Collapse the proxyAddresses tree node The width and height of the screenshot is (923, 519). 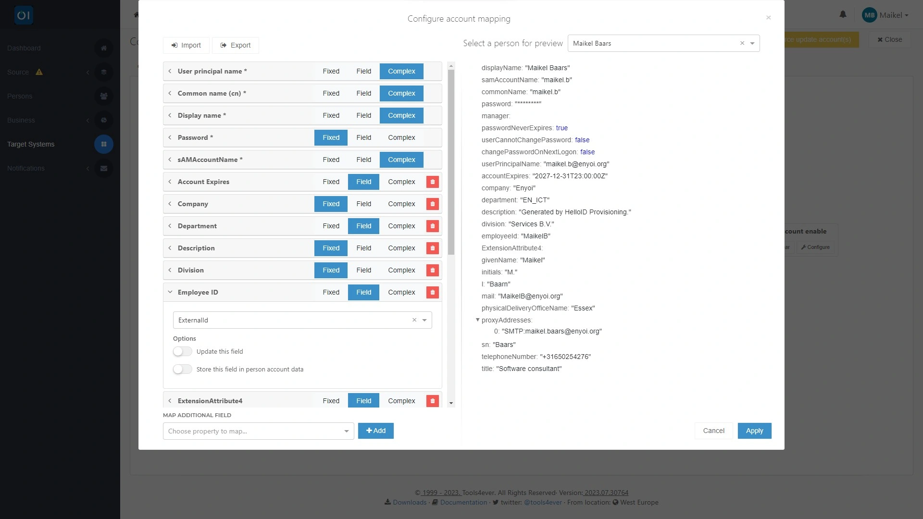click(x=477, y=320)
